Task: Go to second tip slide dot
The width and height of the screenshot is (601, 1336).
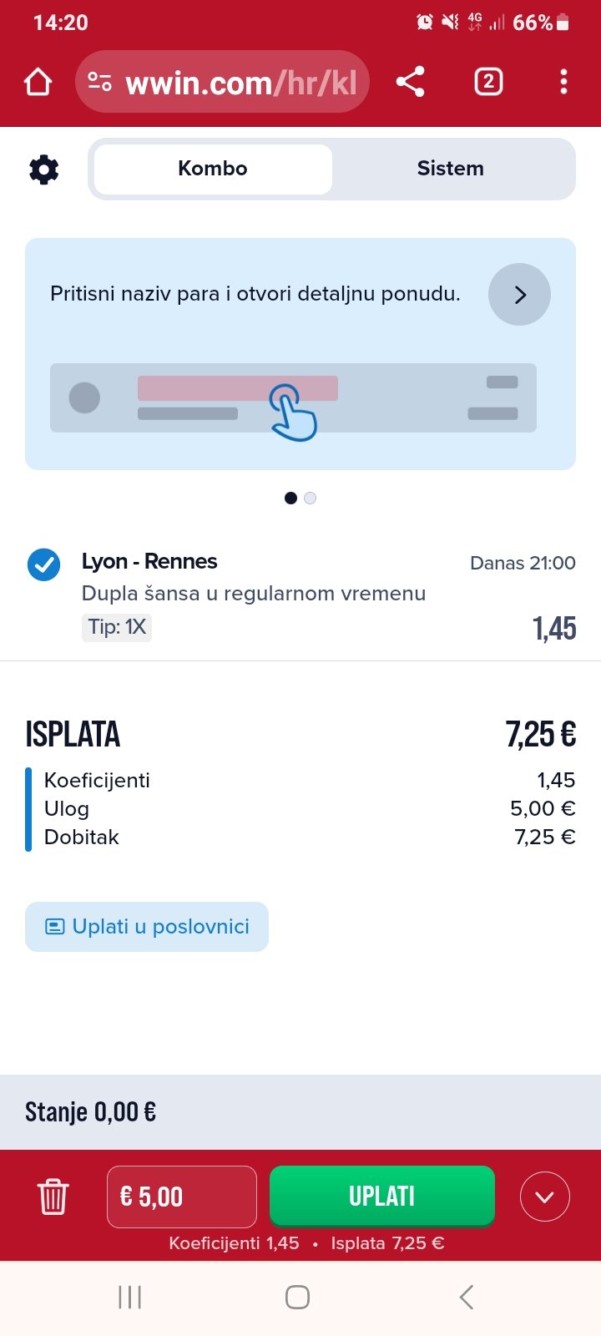Action: [x=311, y=498]
